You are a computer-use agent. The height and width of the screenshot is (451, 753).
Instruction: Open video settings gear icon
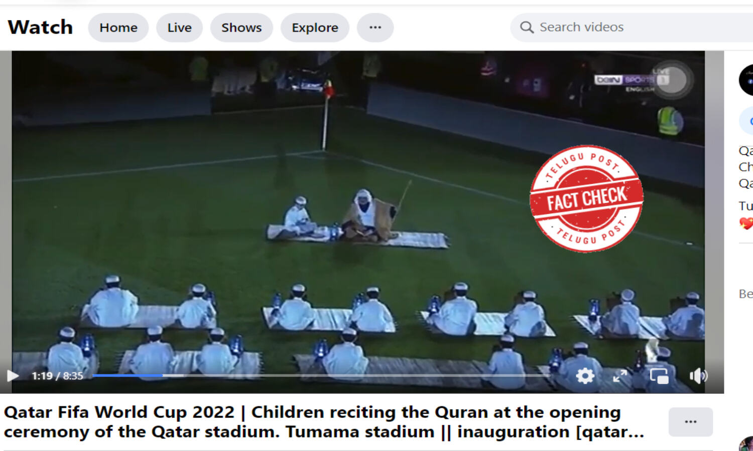585,375
